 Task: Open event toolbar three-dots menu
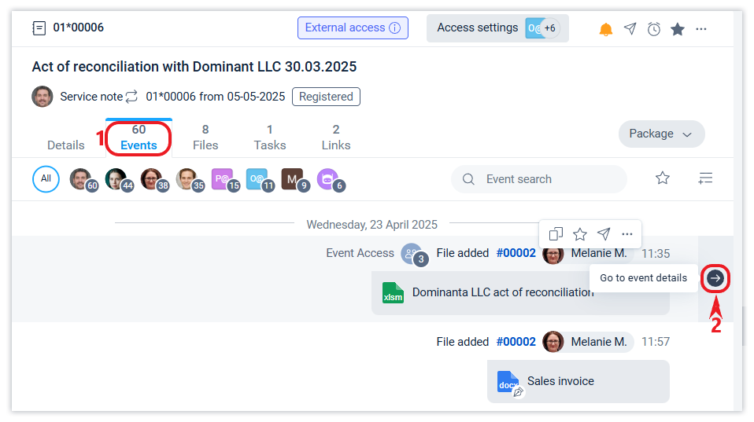[x=627, y=234]
